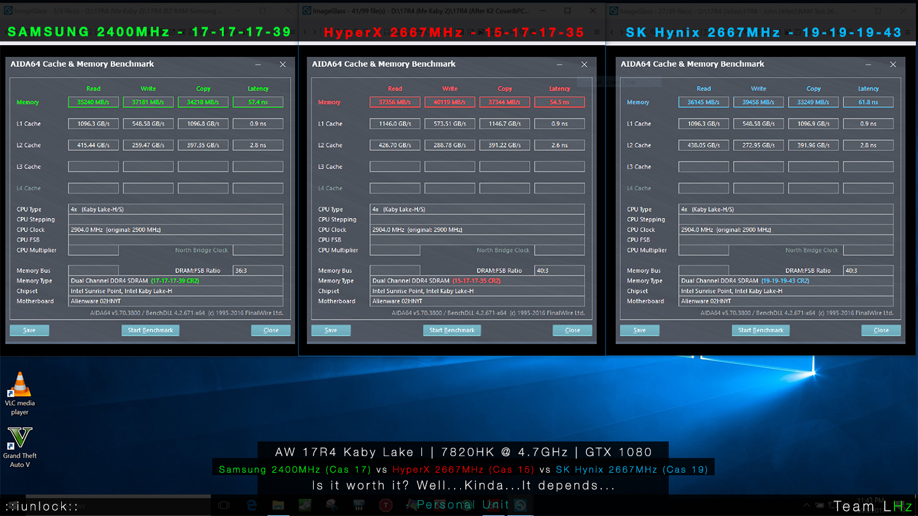Click the L2 cache read value 415.44 GB/s
The height and width of the screenshot is (516, 918).
tap(93, 145)
